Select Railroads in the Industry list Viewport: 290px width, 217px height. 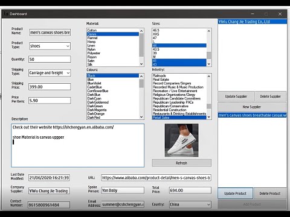(179, 76)
